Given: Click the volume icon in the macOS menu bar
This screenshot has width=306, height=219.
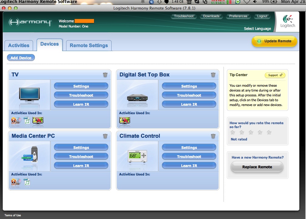Looking at the screenshot, I should point(255,2).
